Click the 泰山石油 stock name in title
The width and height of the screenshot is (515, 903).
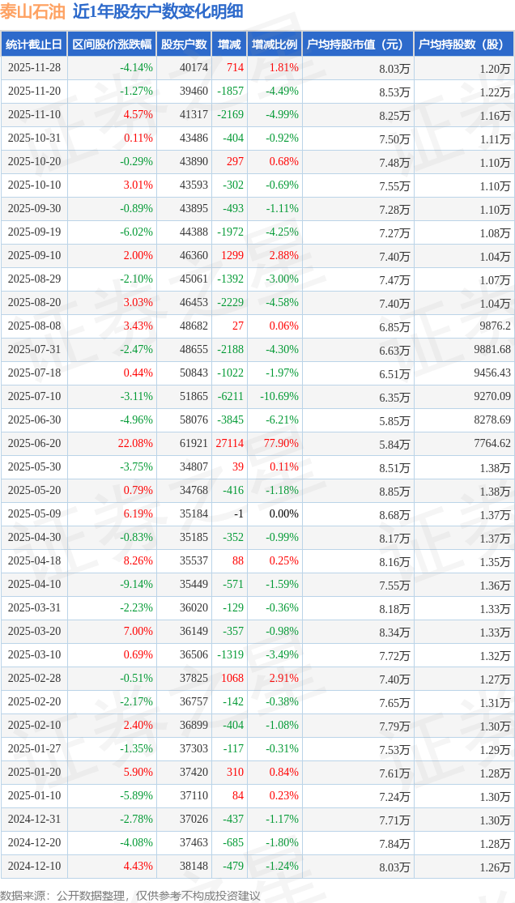point(32,11)
